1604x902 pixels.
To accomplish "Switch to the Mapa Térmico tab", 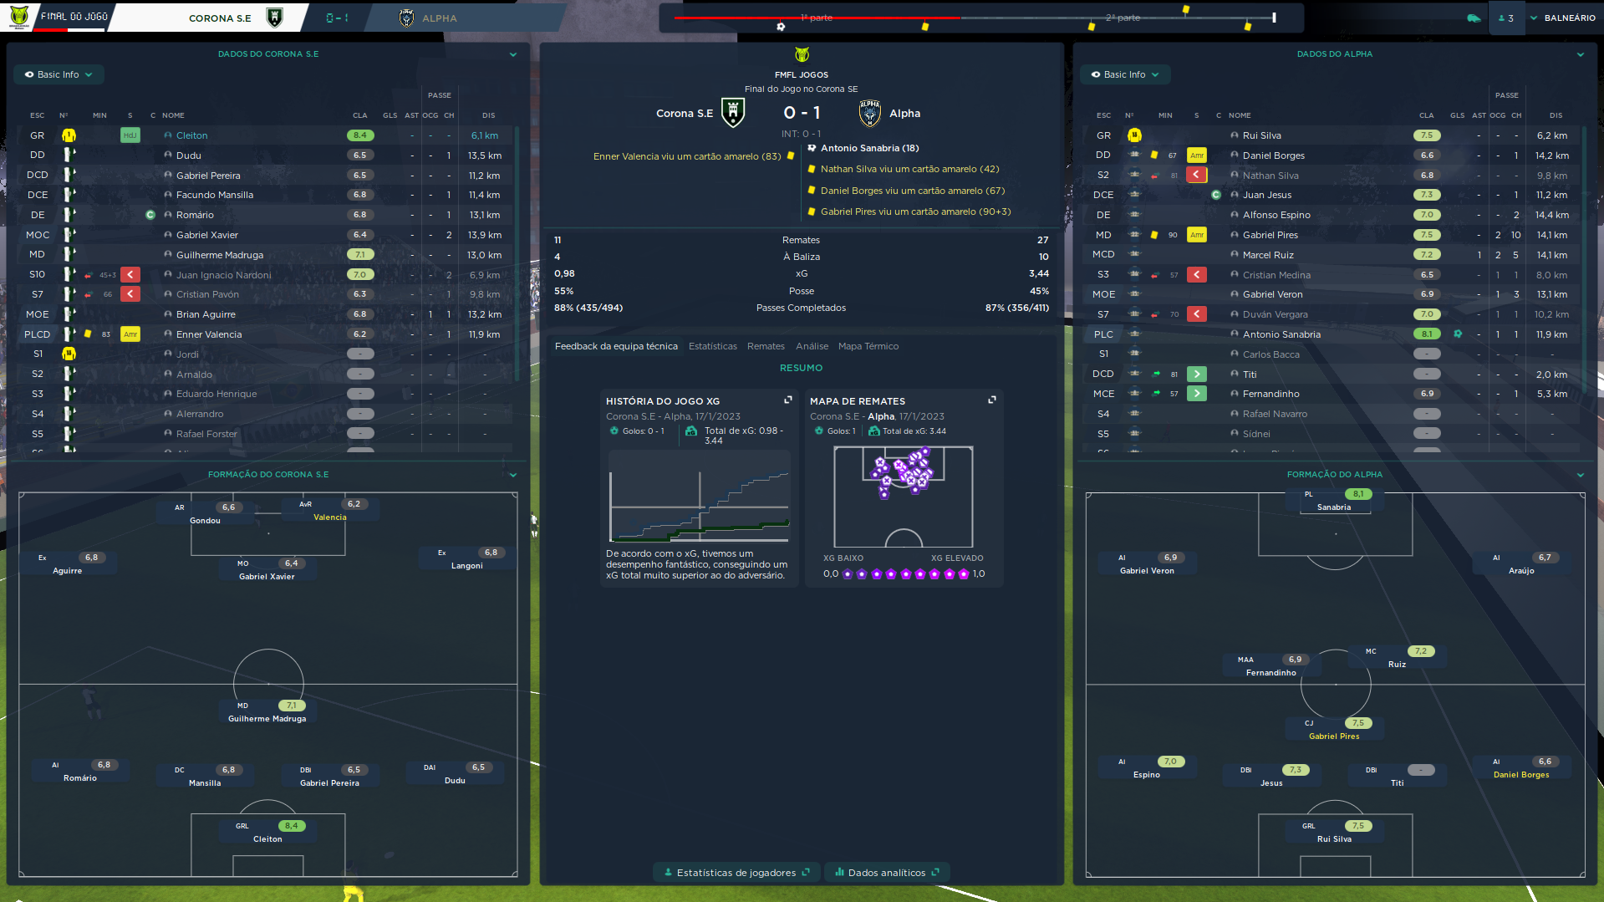I will click(x=868, y=347).
